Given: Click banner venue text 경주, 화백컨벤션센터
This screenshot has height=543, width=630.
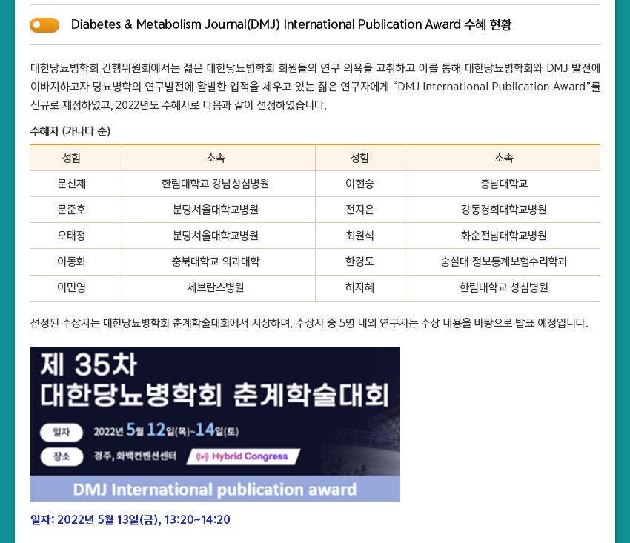Looking at the screenshot, I should coord(135,456).
